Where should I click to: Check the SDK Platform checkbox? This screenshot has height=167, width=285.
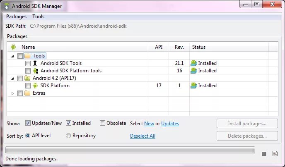point(28,86)
